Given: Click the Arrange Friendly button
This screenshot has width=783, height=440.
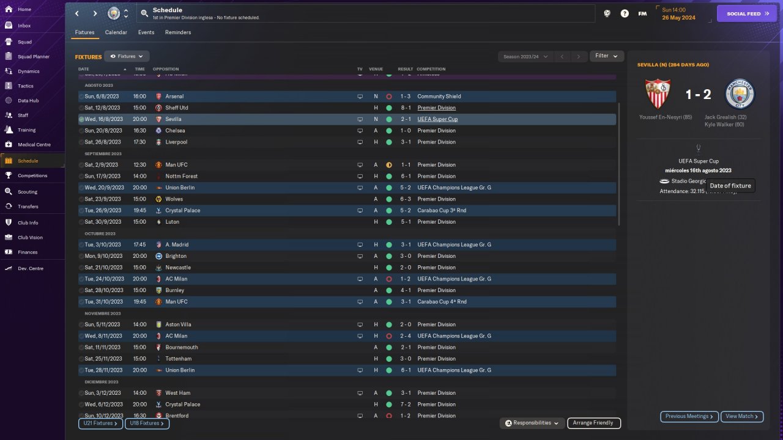Looking at the screenshot, I should click(594, 423).
